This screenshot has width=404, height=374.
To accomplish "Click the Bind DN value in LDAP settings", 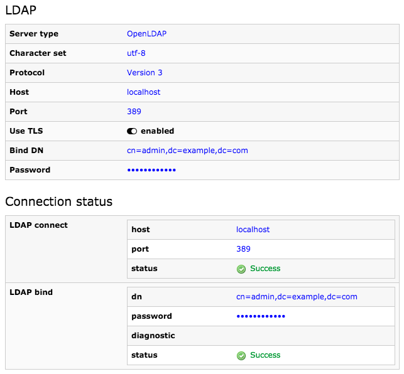I will (x=187, y=151).
